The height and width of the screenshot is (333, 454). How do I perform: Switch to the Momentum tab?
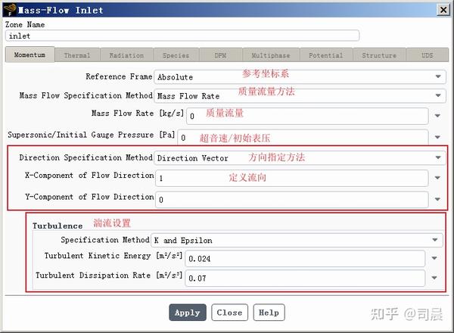click(30, 54)
